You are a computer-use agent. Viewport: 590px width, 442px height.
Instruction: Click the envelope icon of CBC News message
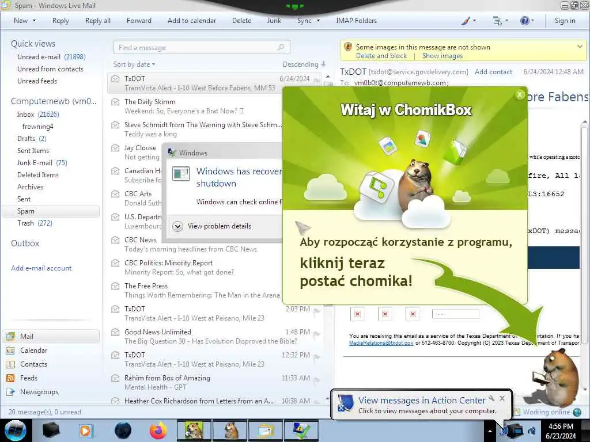[115, 240]
